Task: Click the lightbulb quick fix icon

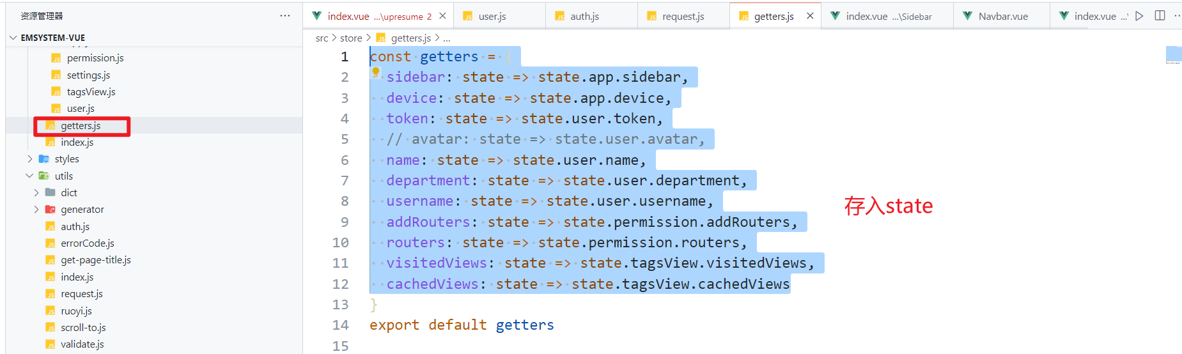Action: 376,72
